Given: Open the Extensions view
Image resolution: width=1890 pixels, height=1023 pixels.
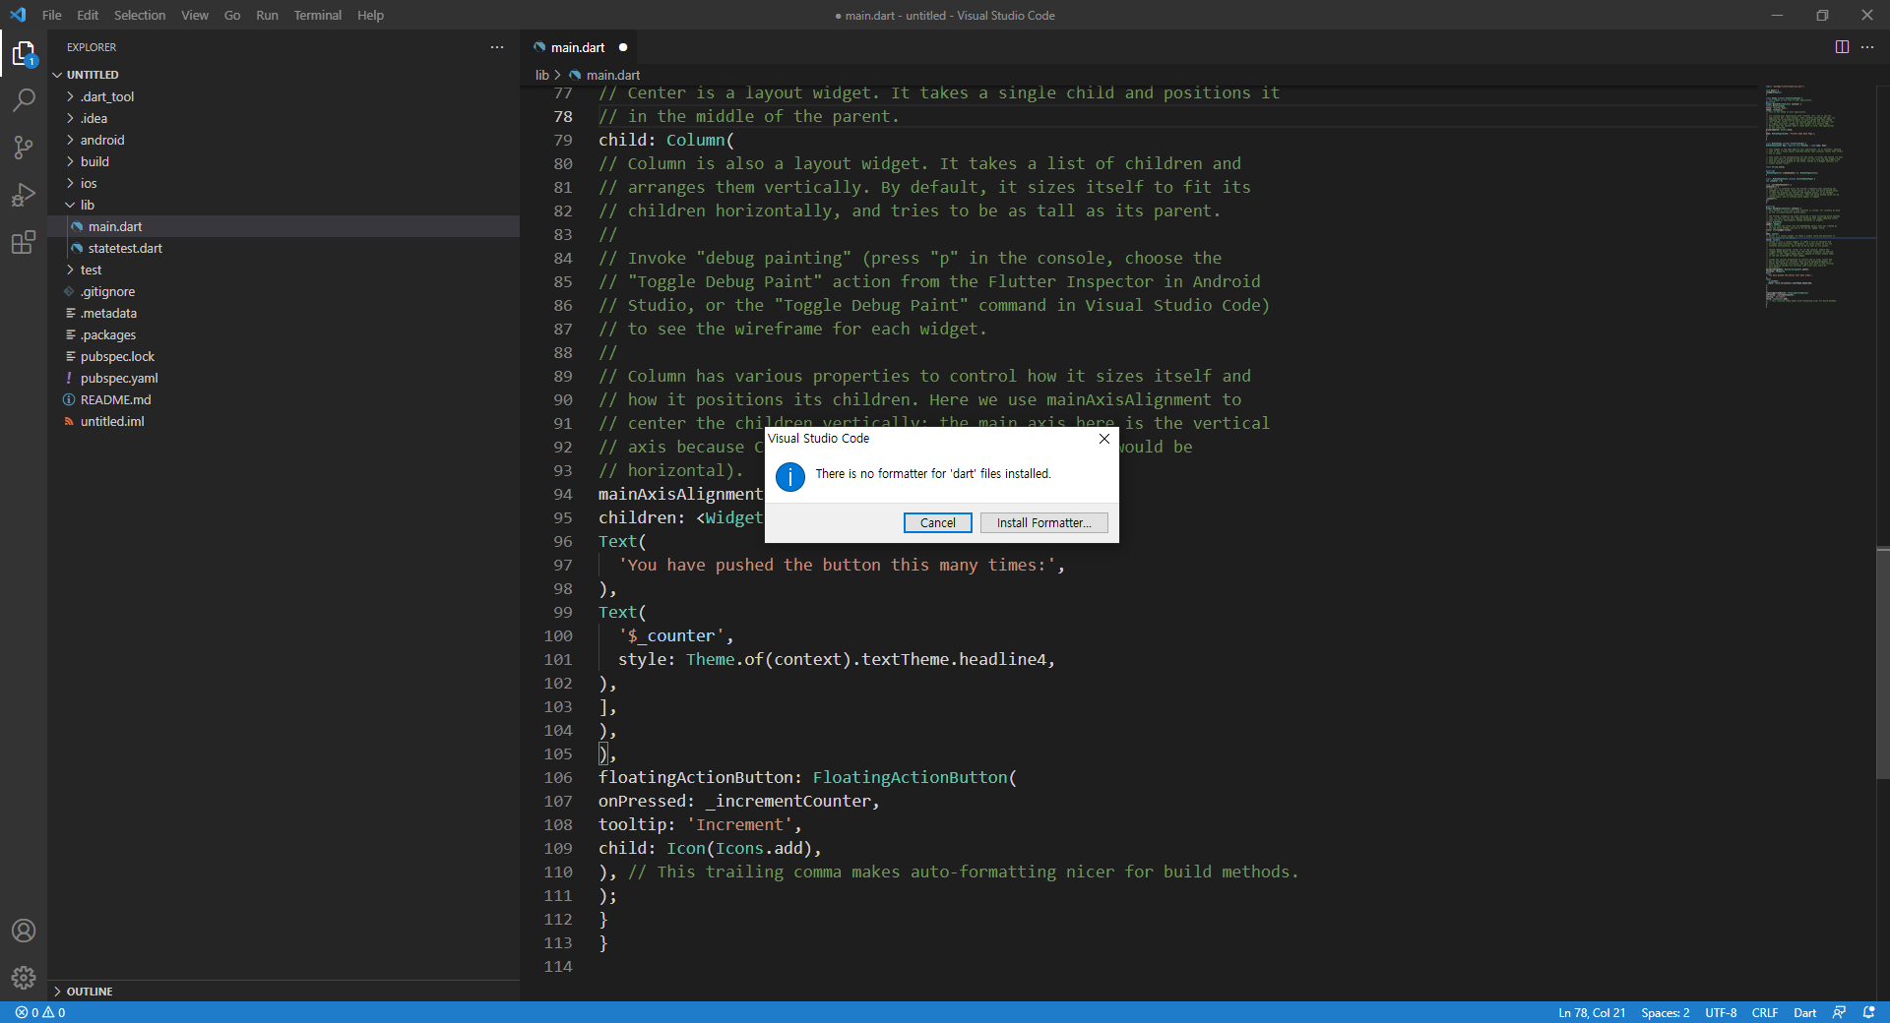Looking at the screenshot, I should point(24,242).
